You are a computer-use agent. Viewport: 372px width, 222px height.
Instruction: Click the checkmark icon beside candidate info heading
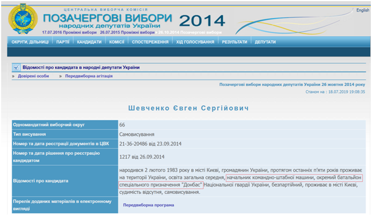pyautogui.click(x=16, y=67)
